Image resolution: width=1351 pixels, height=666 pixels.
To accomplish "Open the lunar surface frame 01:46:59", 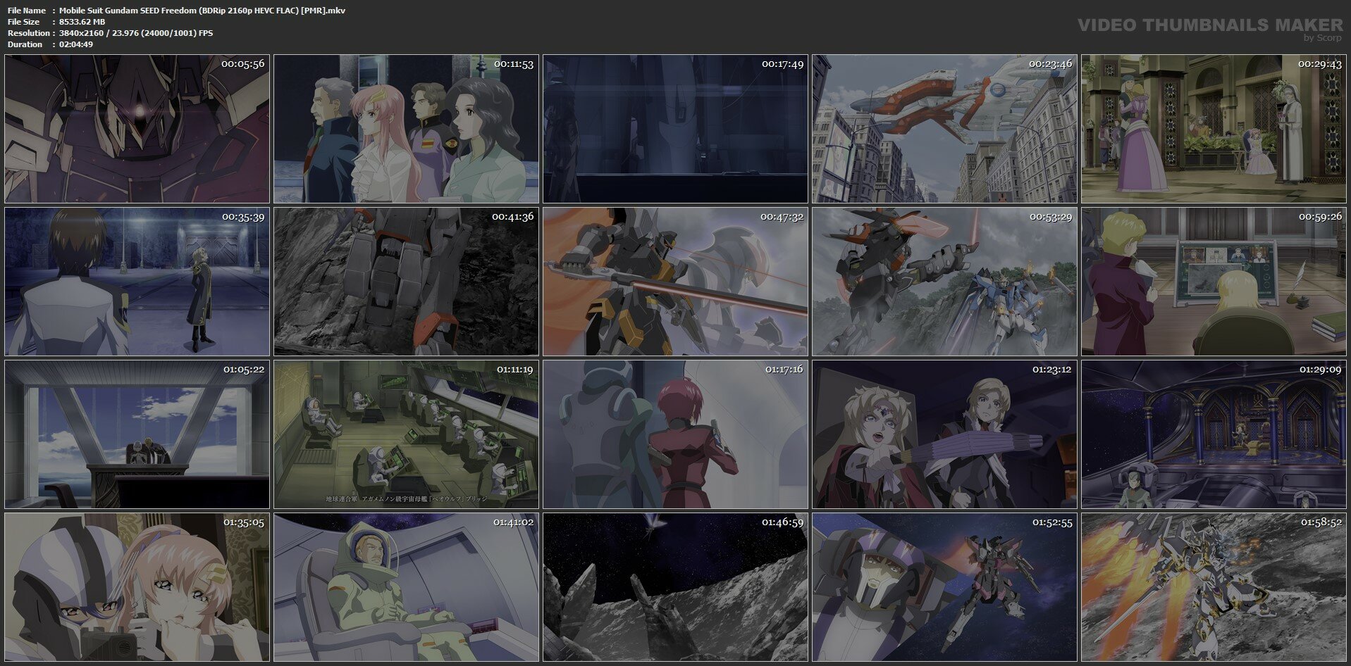I will coord(675,587).
